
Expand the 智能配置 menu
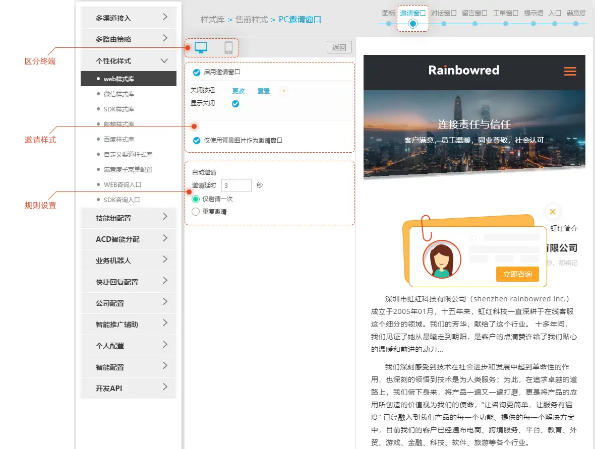click(x=129, y=367)
